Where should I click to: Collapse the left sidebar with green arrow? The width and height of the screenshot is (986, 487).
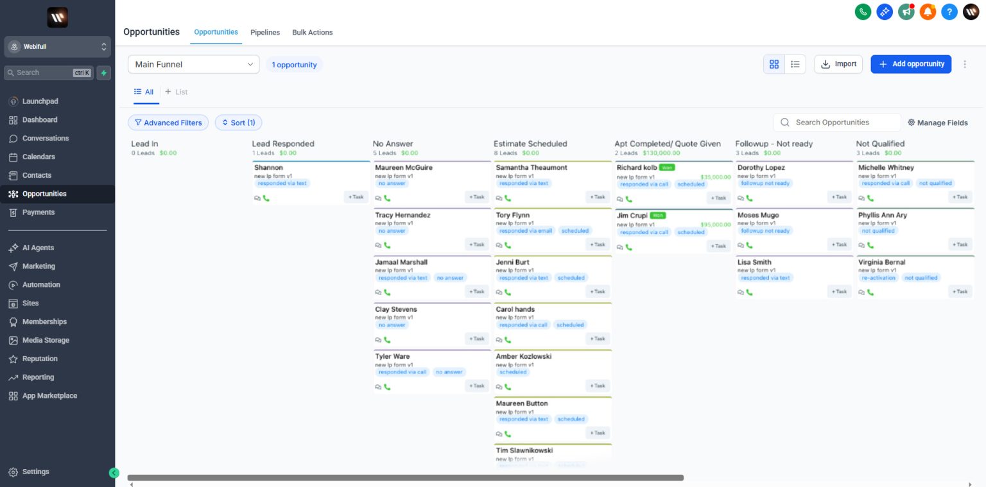click(114, 473)
